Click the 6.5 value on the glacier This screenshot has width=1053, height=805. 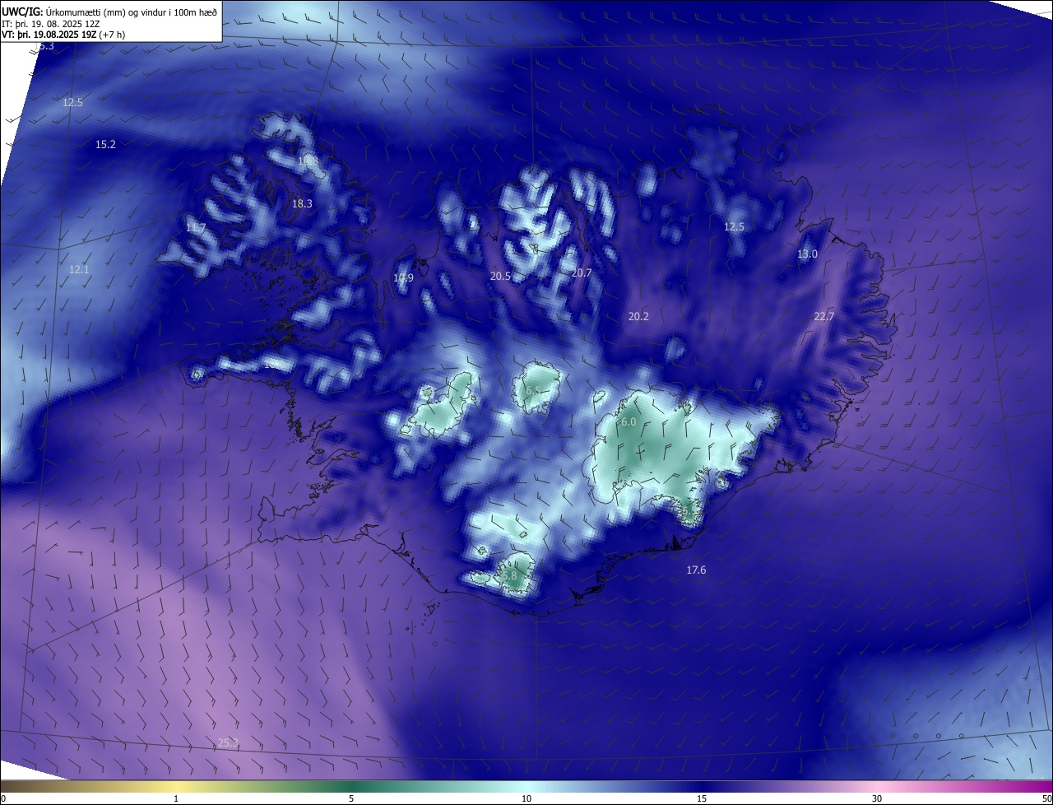tap(533, 391)
